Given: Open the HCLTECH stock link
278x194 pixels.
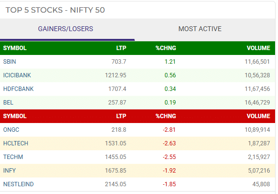Looking at the screenshot, I should (x=16, y=143).
